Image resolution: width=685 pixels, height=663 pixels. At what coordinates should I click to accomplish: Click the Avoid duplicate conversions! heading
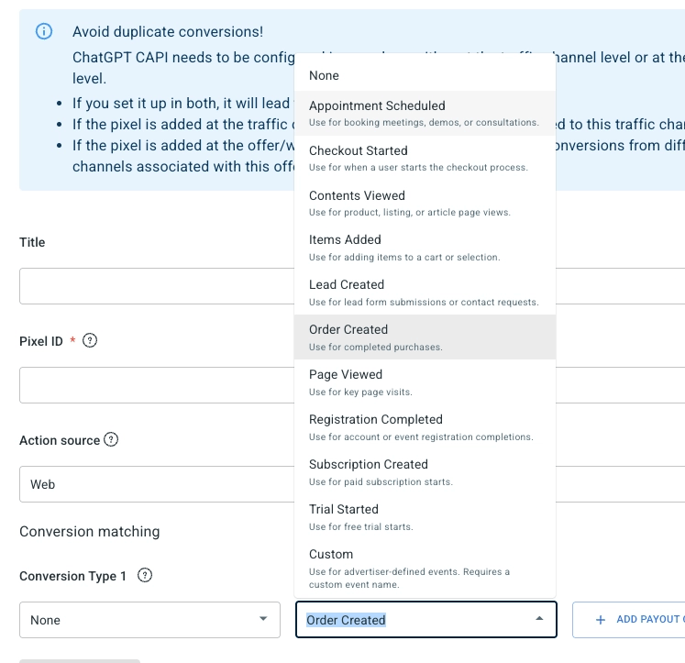point(168,31)
